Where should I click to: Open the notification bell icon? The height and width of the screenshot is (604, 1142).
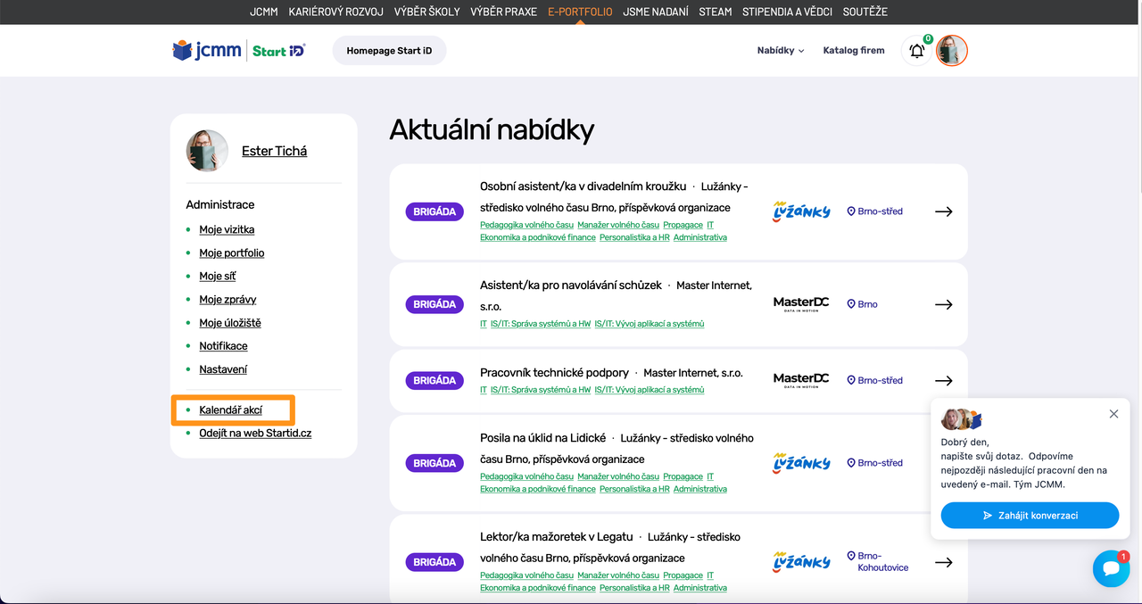[916, 51]
